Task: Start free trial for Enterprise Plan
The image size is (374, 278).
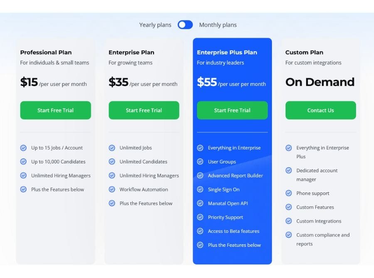Action: (144, 111)
